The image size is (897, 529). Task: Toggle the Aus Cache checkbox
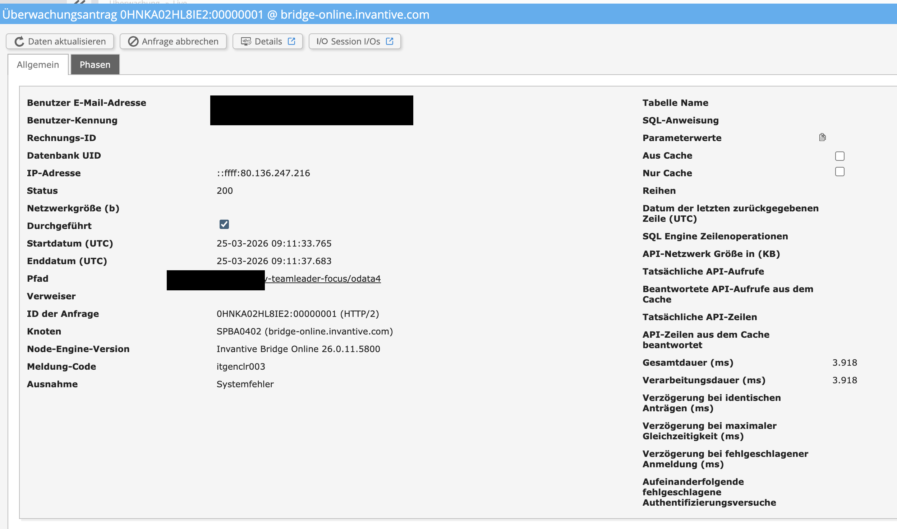tap(839, 156)
